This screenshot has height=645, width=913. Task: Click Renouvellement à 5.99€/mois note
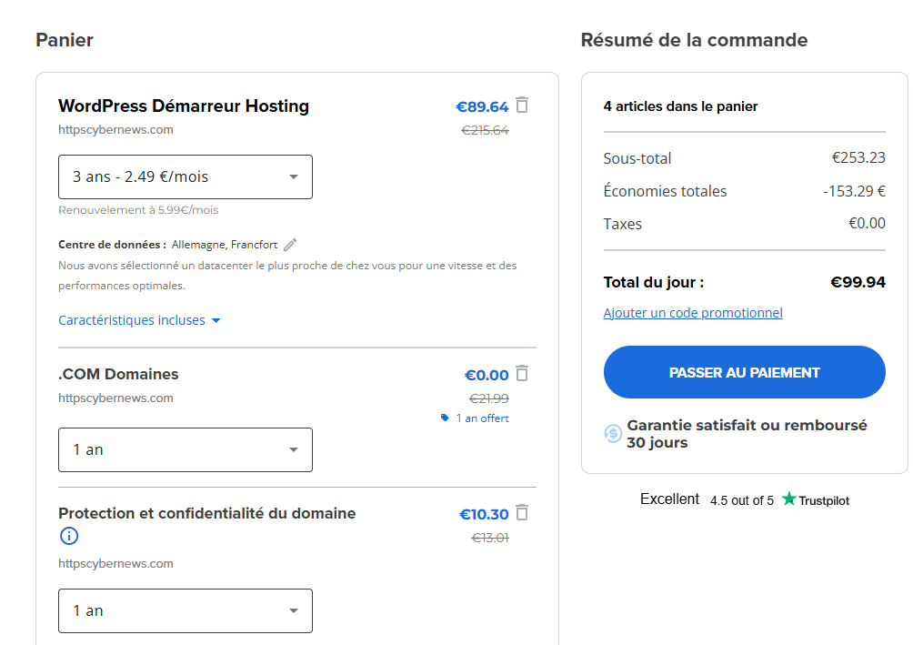click(x=138, y=210)
